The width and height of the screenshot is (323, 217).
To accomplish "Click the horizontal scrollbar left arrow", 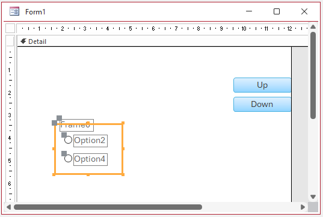I will [8, 207].
